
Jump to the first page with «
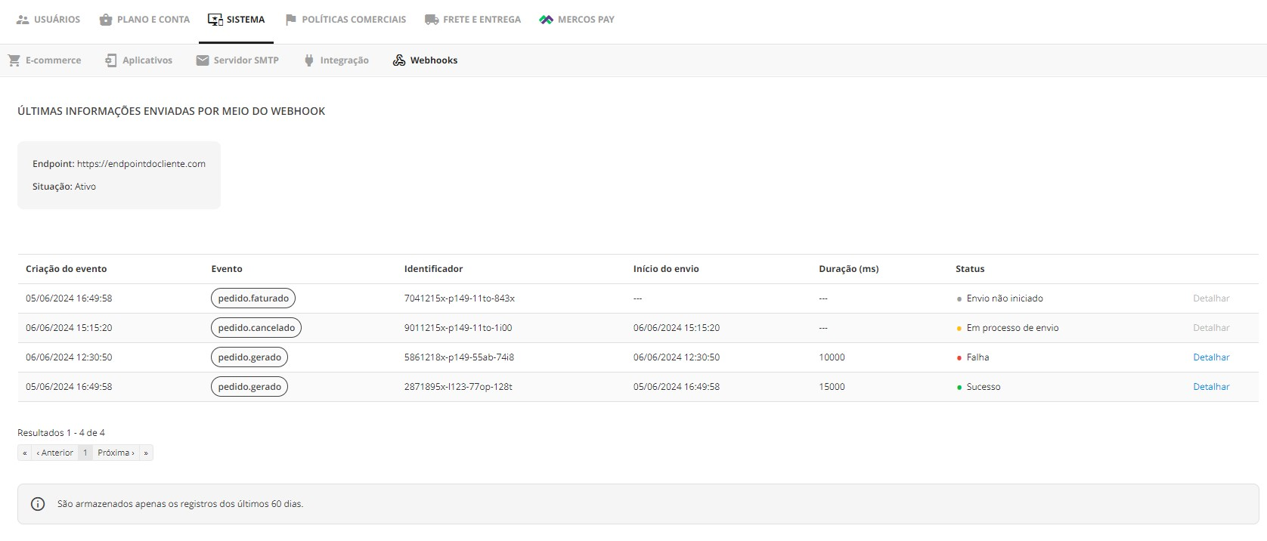pos(25,453)
